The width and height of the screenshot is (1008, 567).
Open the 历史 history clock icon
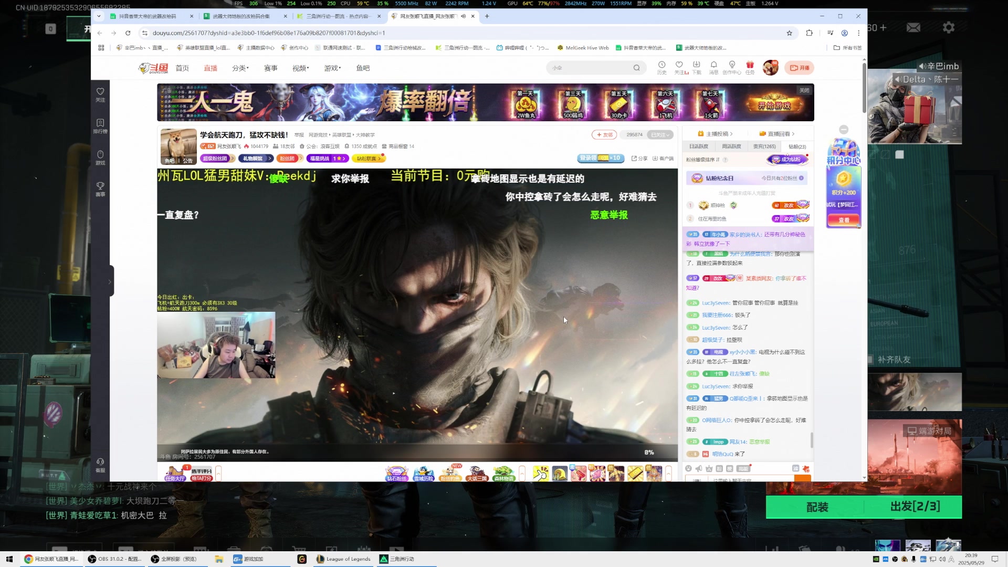(x=661, y=68)
